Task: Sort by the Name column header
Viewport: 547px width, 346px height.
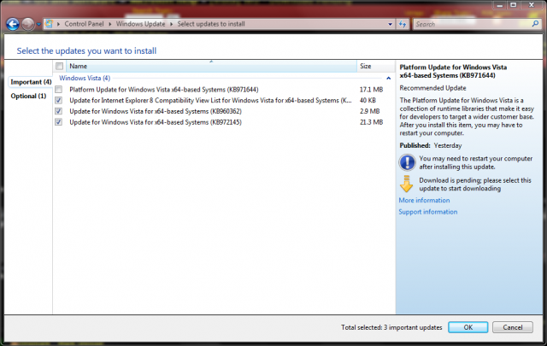Action: point(211,66)
